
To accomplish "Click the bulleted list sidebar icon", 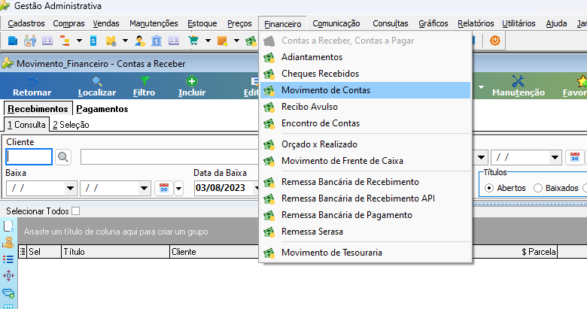I will tap(8, 259).
